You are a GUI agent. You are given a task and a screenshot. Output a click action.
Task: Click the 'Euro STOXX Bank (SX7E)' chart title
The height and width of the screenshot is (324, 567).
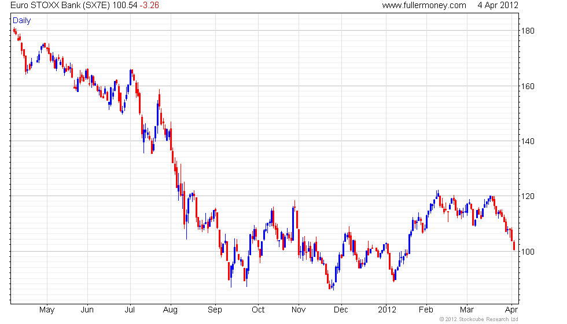tap(60, 5)
